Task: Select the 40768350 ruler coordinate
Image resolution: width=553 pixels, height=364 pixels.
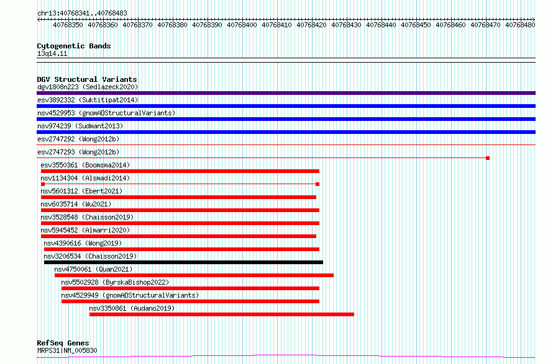Action: pos(68,25)
